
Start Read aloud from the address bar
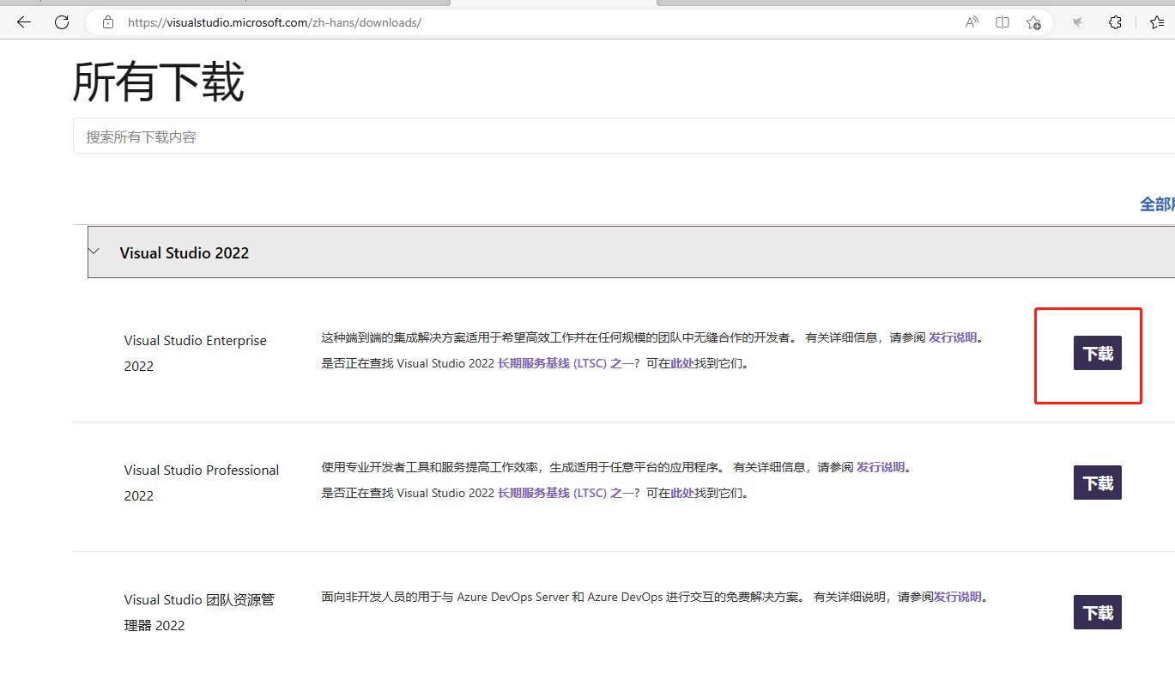coord(972,22)
